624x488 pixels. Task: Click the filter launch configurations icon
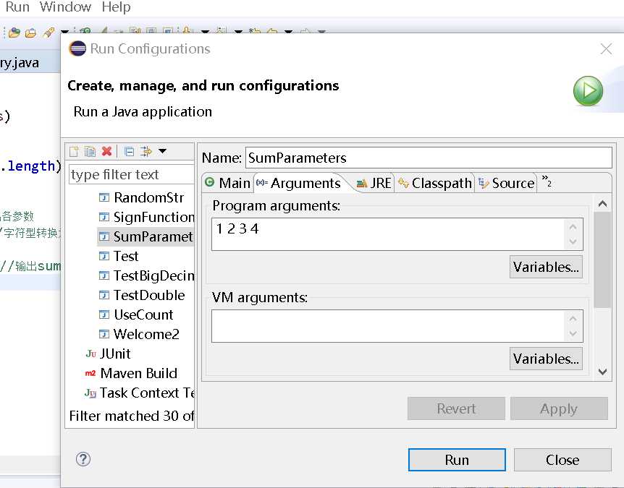(146, 151)
